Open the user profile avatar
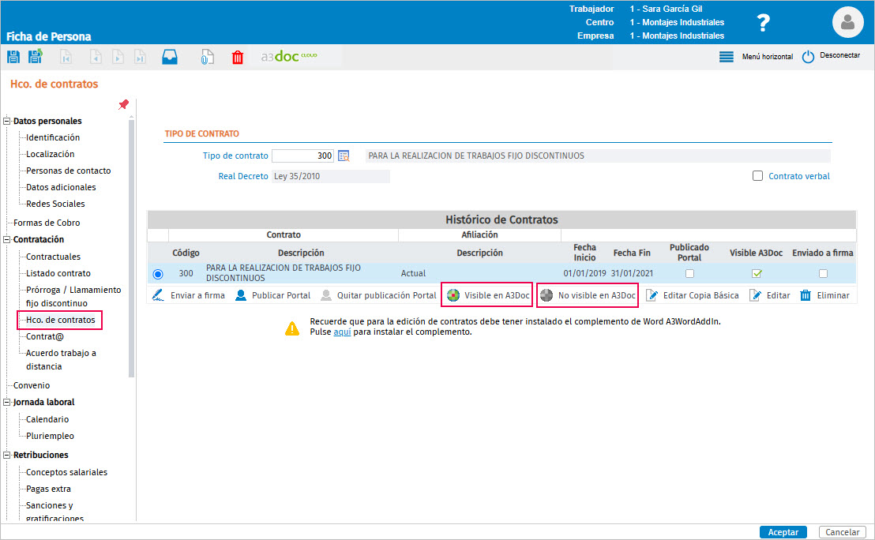 pyautogui.click(x=847, y=22)
